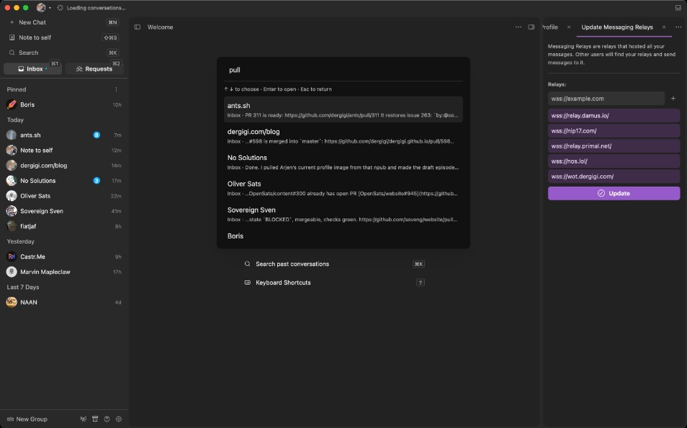Choose the Sovereign Sven search result
The height and width of the screenshot is (428, 687).
[343, 214]
